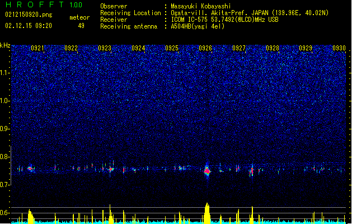
Task: Select the file name 0212150920.png
Action: click(29, 15)
